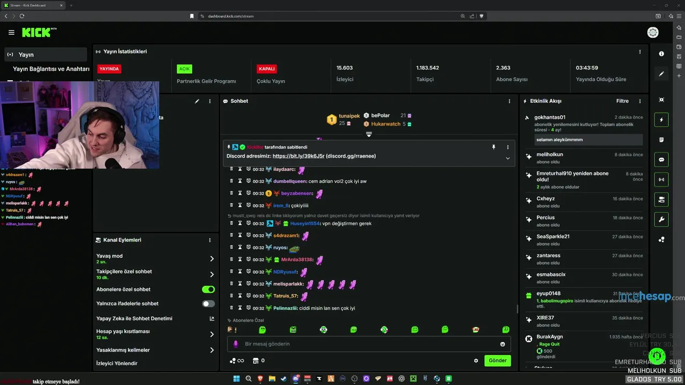685x385 pixels.
Task: Click the screen capture icon in the right sidebar
Action: 661,100
